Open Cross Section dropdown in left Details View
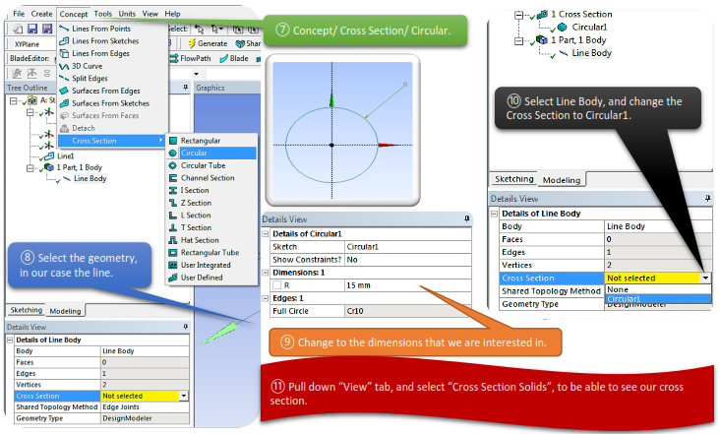Viewport: 720px width, 434px height. pos(184,395)
